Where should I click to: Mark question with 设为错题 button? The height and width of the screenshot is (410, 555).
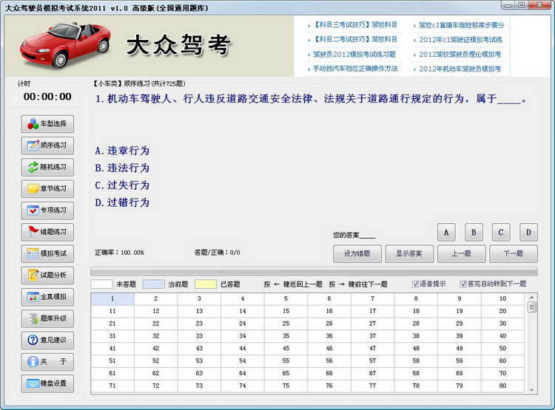[x=357, y=253]
